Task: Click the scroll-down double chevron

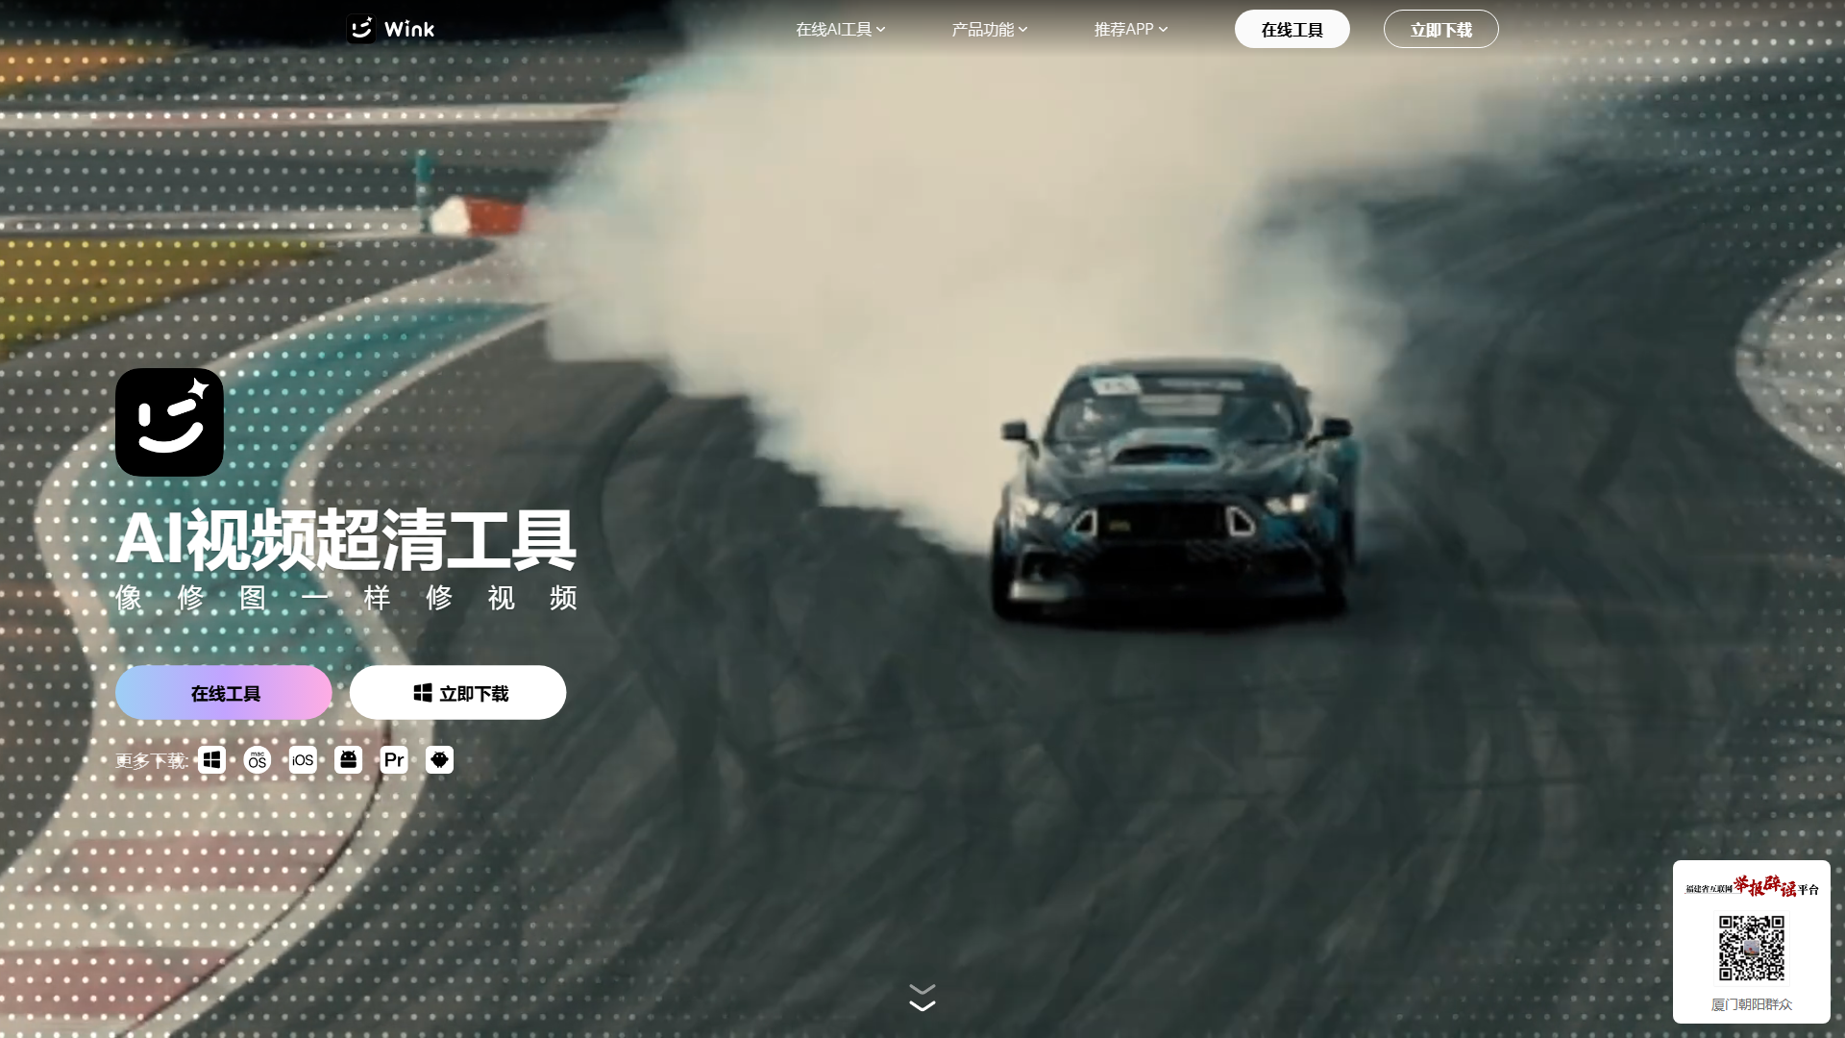Action: 922,998
